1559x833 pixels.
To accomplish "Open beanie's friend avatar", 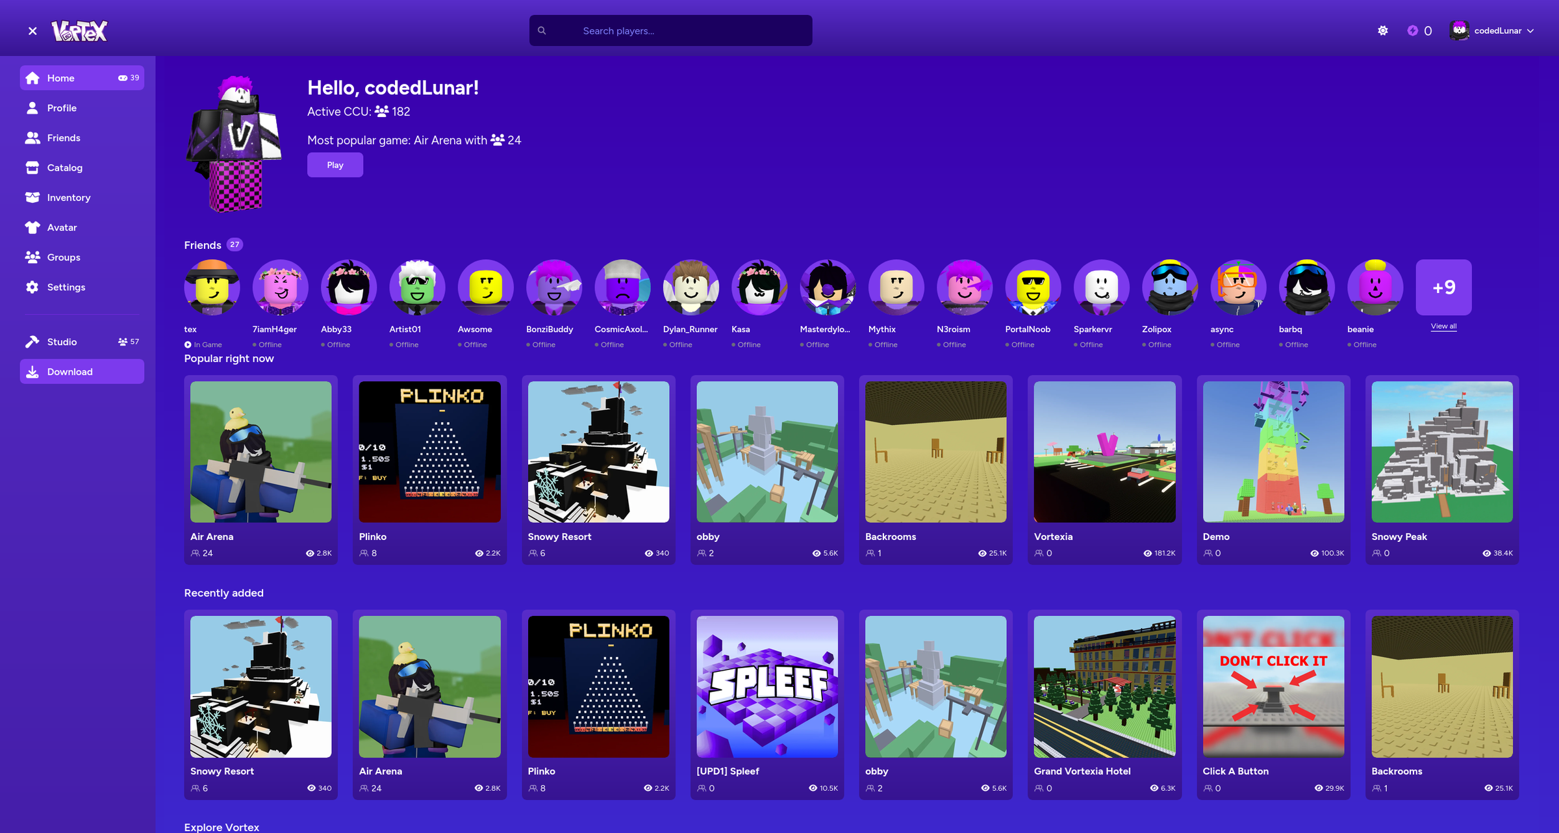I will (x=1375, y=287).
